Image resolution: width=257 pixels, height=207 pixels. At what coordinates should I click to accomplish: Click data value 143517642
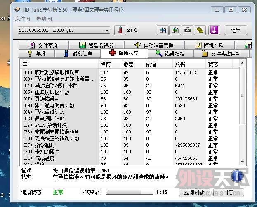coord(186,72)
